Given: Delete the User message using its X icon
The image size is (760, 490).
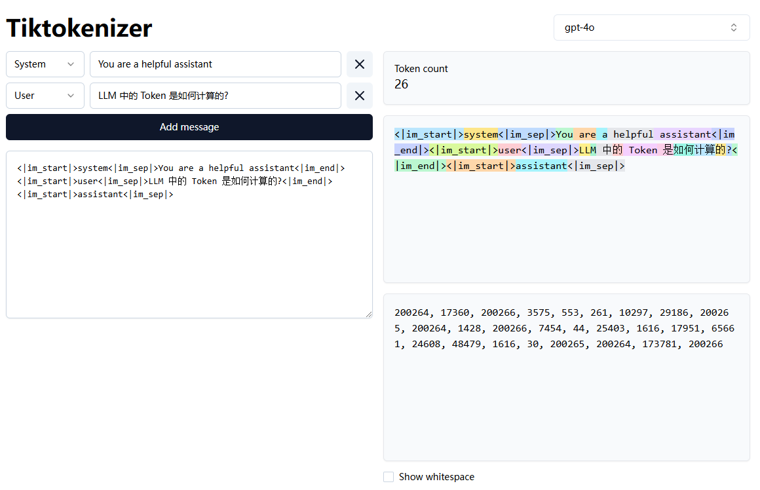Looking at the screenshot, I should click(x=360, y=96).
